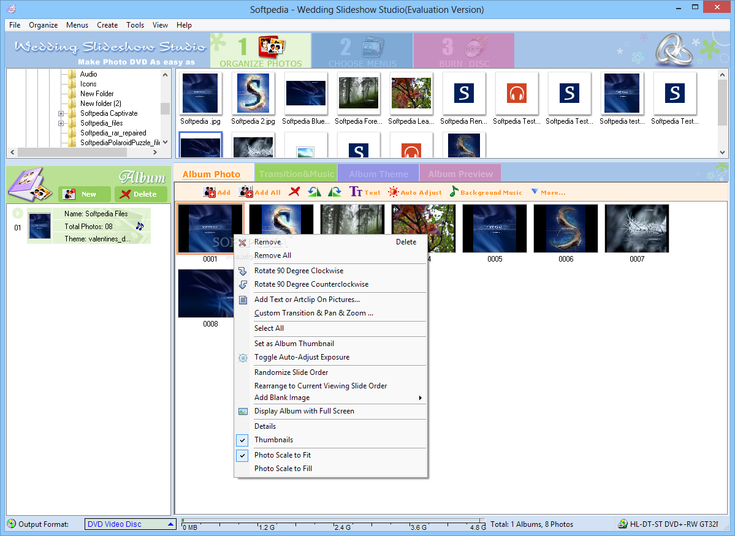Click the disc capacity usage bar
Image resolution: width=735 pixels, height=536 pixels.
pos(333,524)
